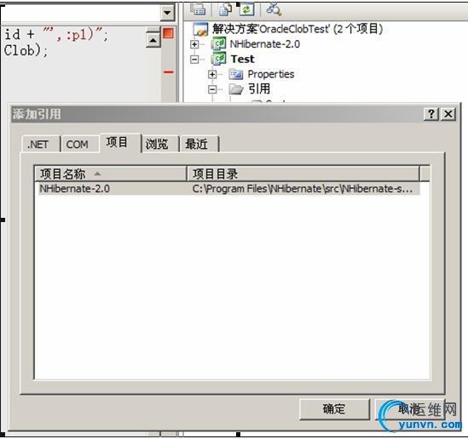Select the solution 'OracleClobTest' icon
468x439 pixels.
click(200, 29)
